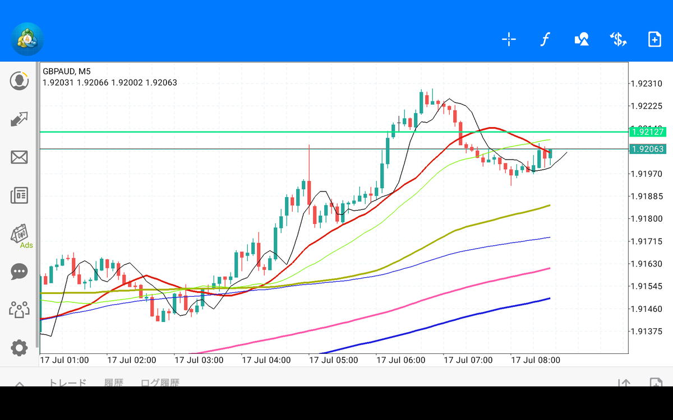Open the news icon in sidebar
The image size is (673, 420).
(19, 195)
